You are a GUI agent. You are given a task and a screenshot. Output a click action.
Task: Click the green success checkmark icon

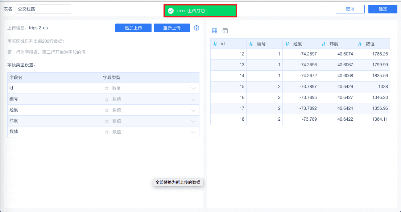click(x=171, y=11)
